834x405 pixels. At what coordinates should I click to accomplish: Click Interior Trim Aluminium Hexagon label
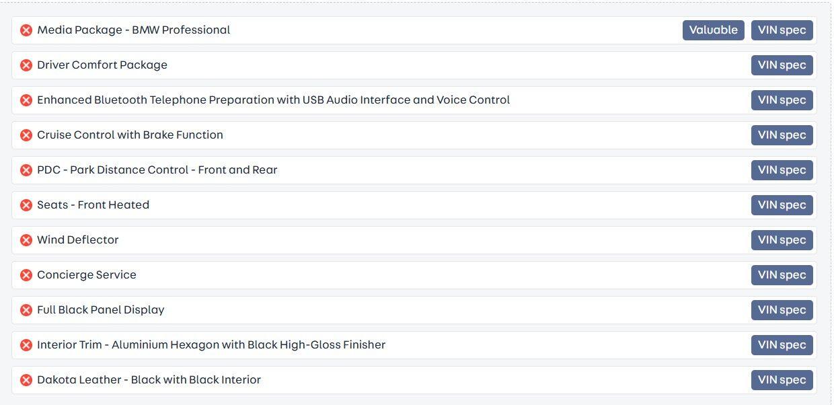[211, 345]
